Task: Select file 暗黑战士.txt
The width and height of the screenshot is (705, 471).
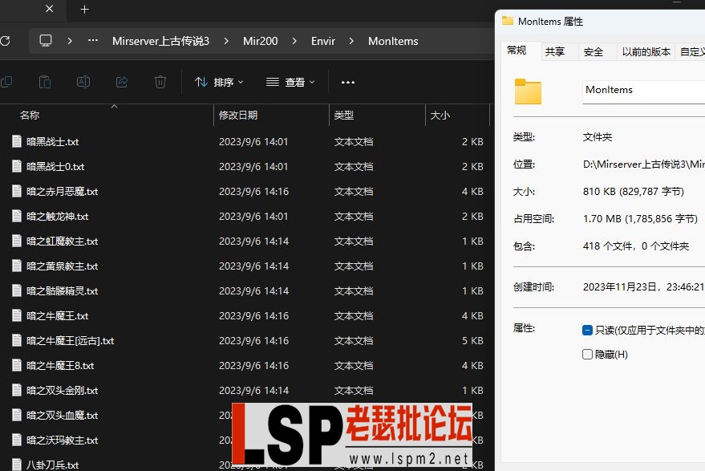Action: point(52,142)
